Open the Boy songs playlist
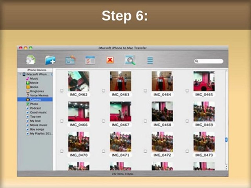The height and width of the screenshot is (188, 251). 35,129
